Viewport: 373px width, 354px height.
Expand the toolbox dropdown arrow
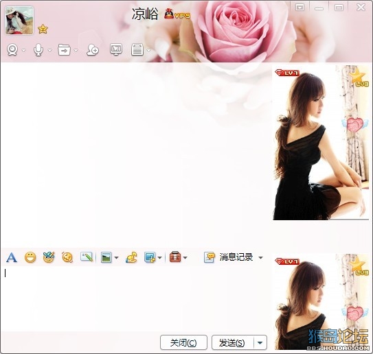point(185,257)
